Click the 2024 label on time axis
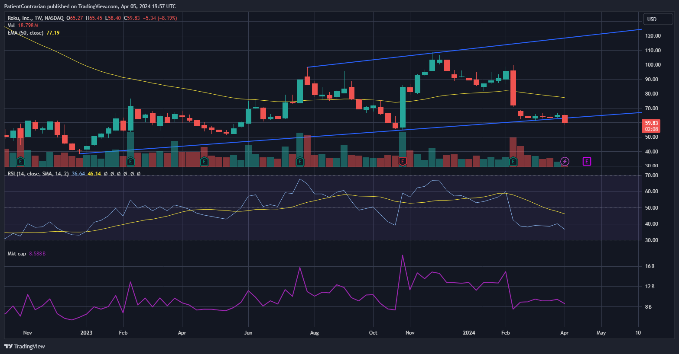This screenshot has width=679, height=354. (x=469, y=333)
